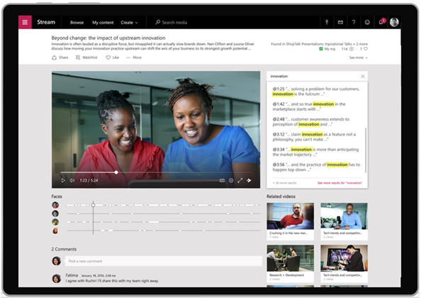Click See more results for innovation link
The image size is (421, 298).
(x=339, y=183)
